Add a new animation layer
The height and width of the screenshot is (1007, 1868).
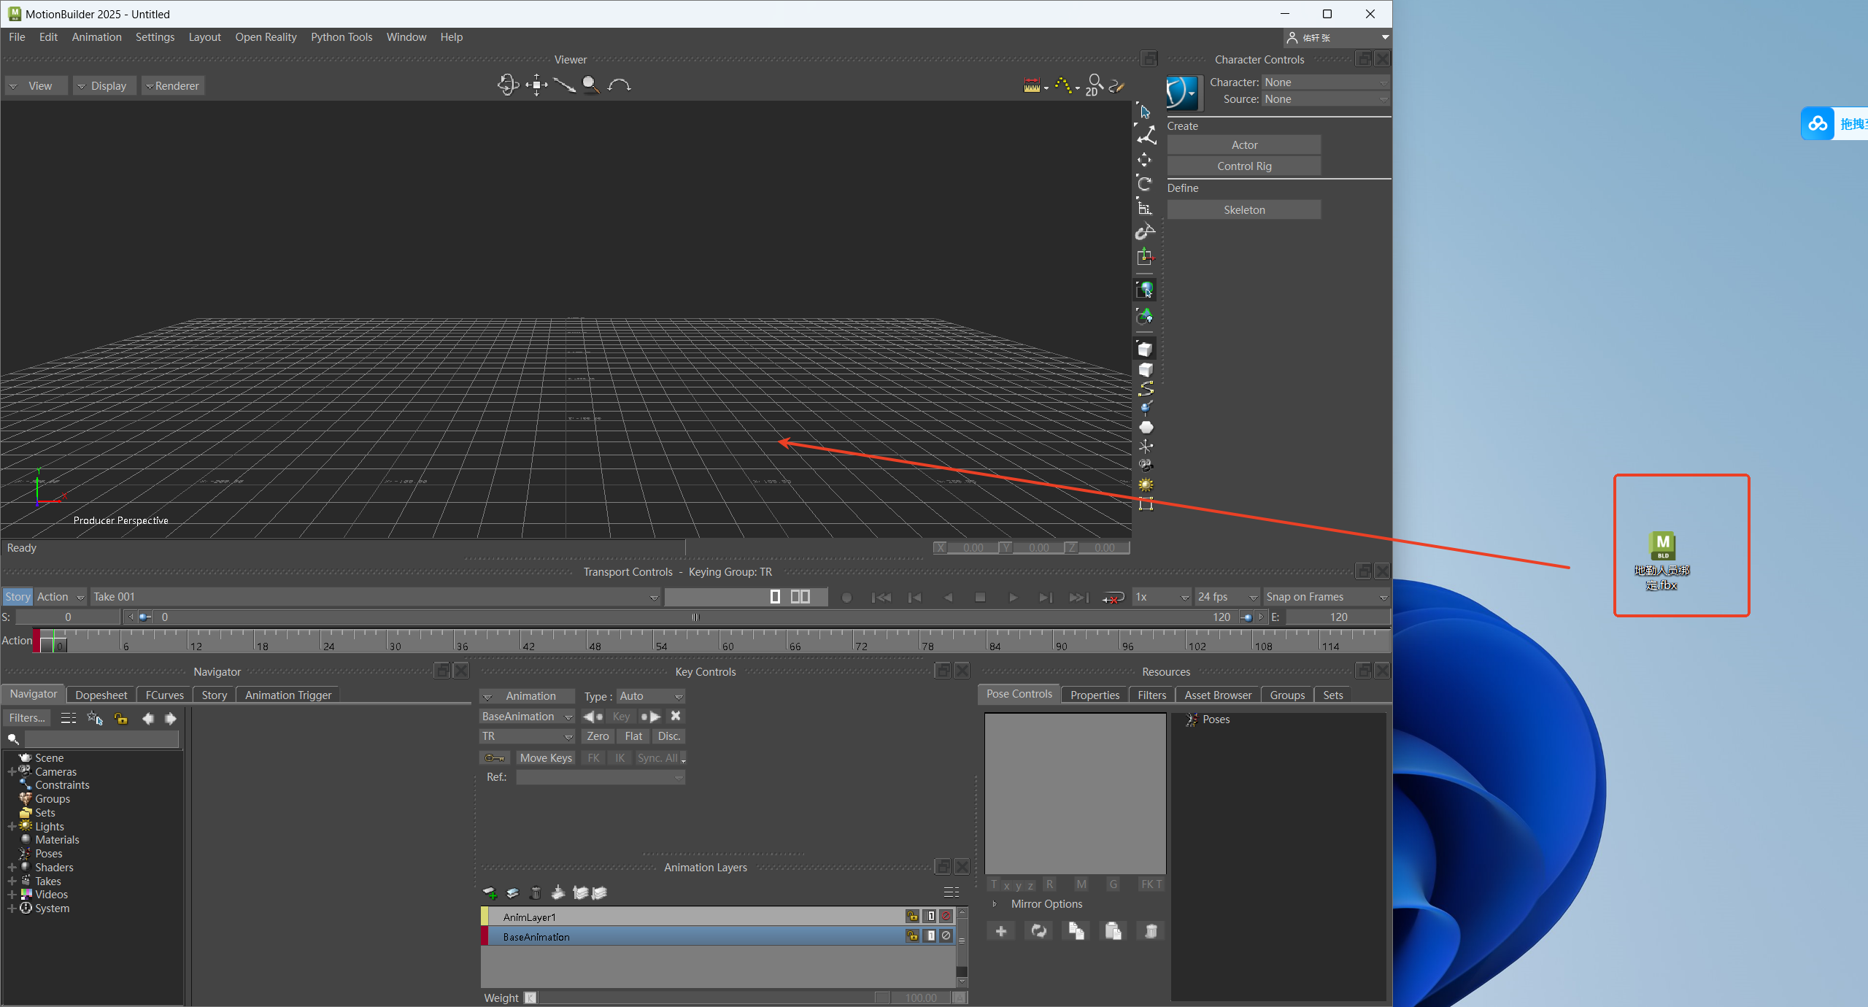[490, 892]
